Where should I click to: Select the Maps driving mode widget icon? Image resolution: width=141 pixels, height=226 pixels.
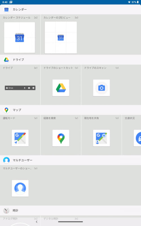[x=20, y=138]
